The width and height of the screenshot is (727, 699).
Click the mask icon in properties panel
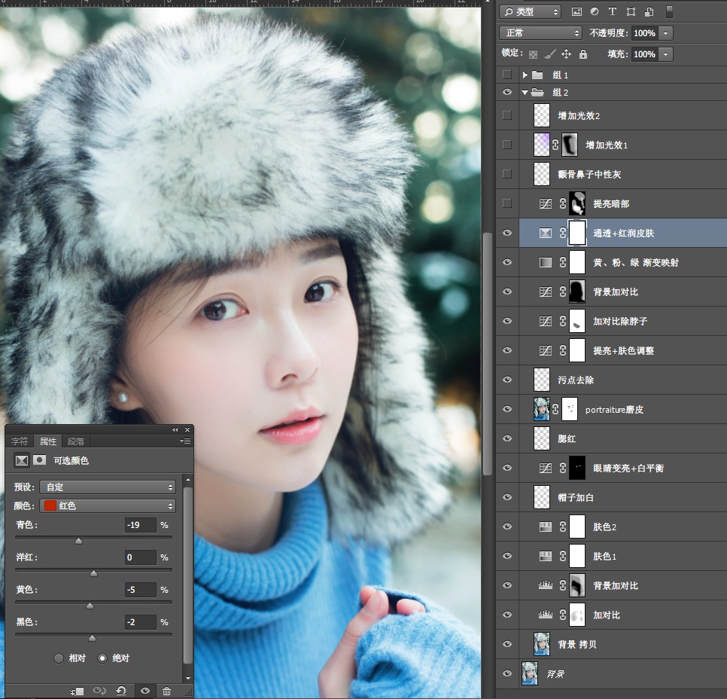pos(39,460)
